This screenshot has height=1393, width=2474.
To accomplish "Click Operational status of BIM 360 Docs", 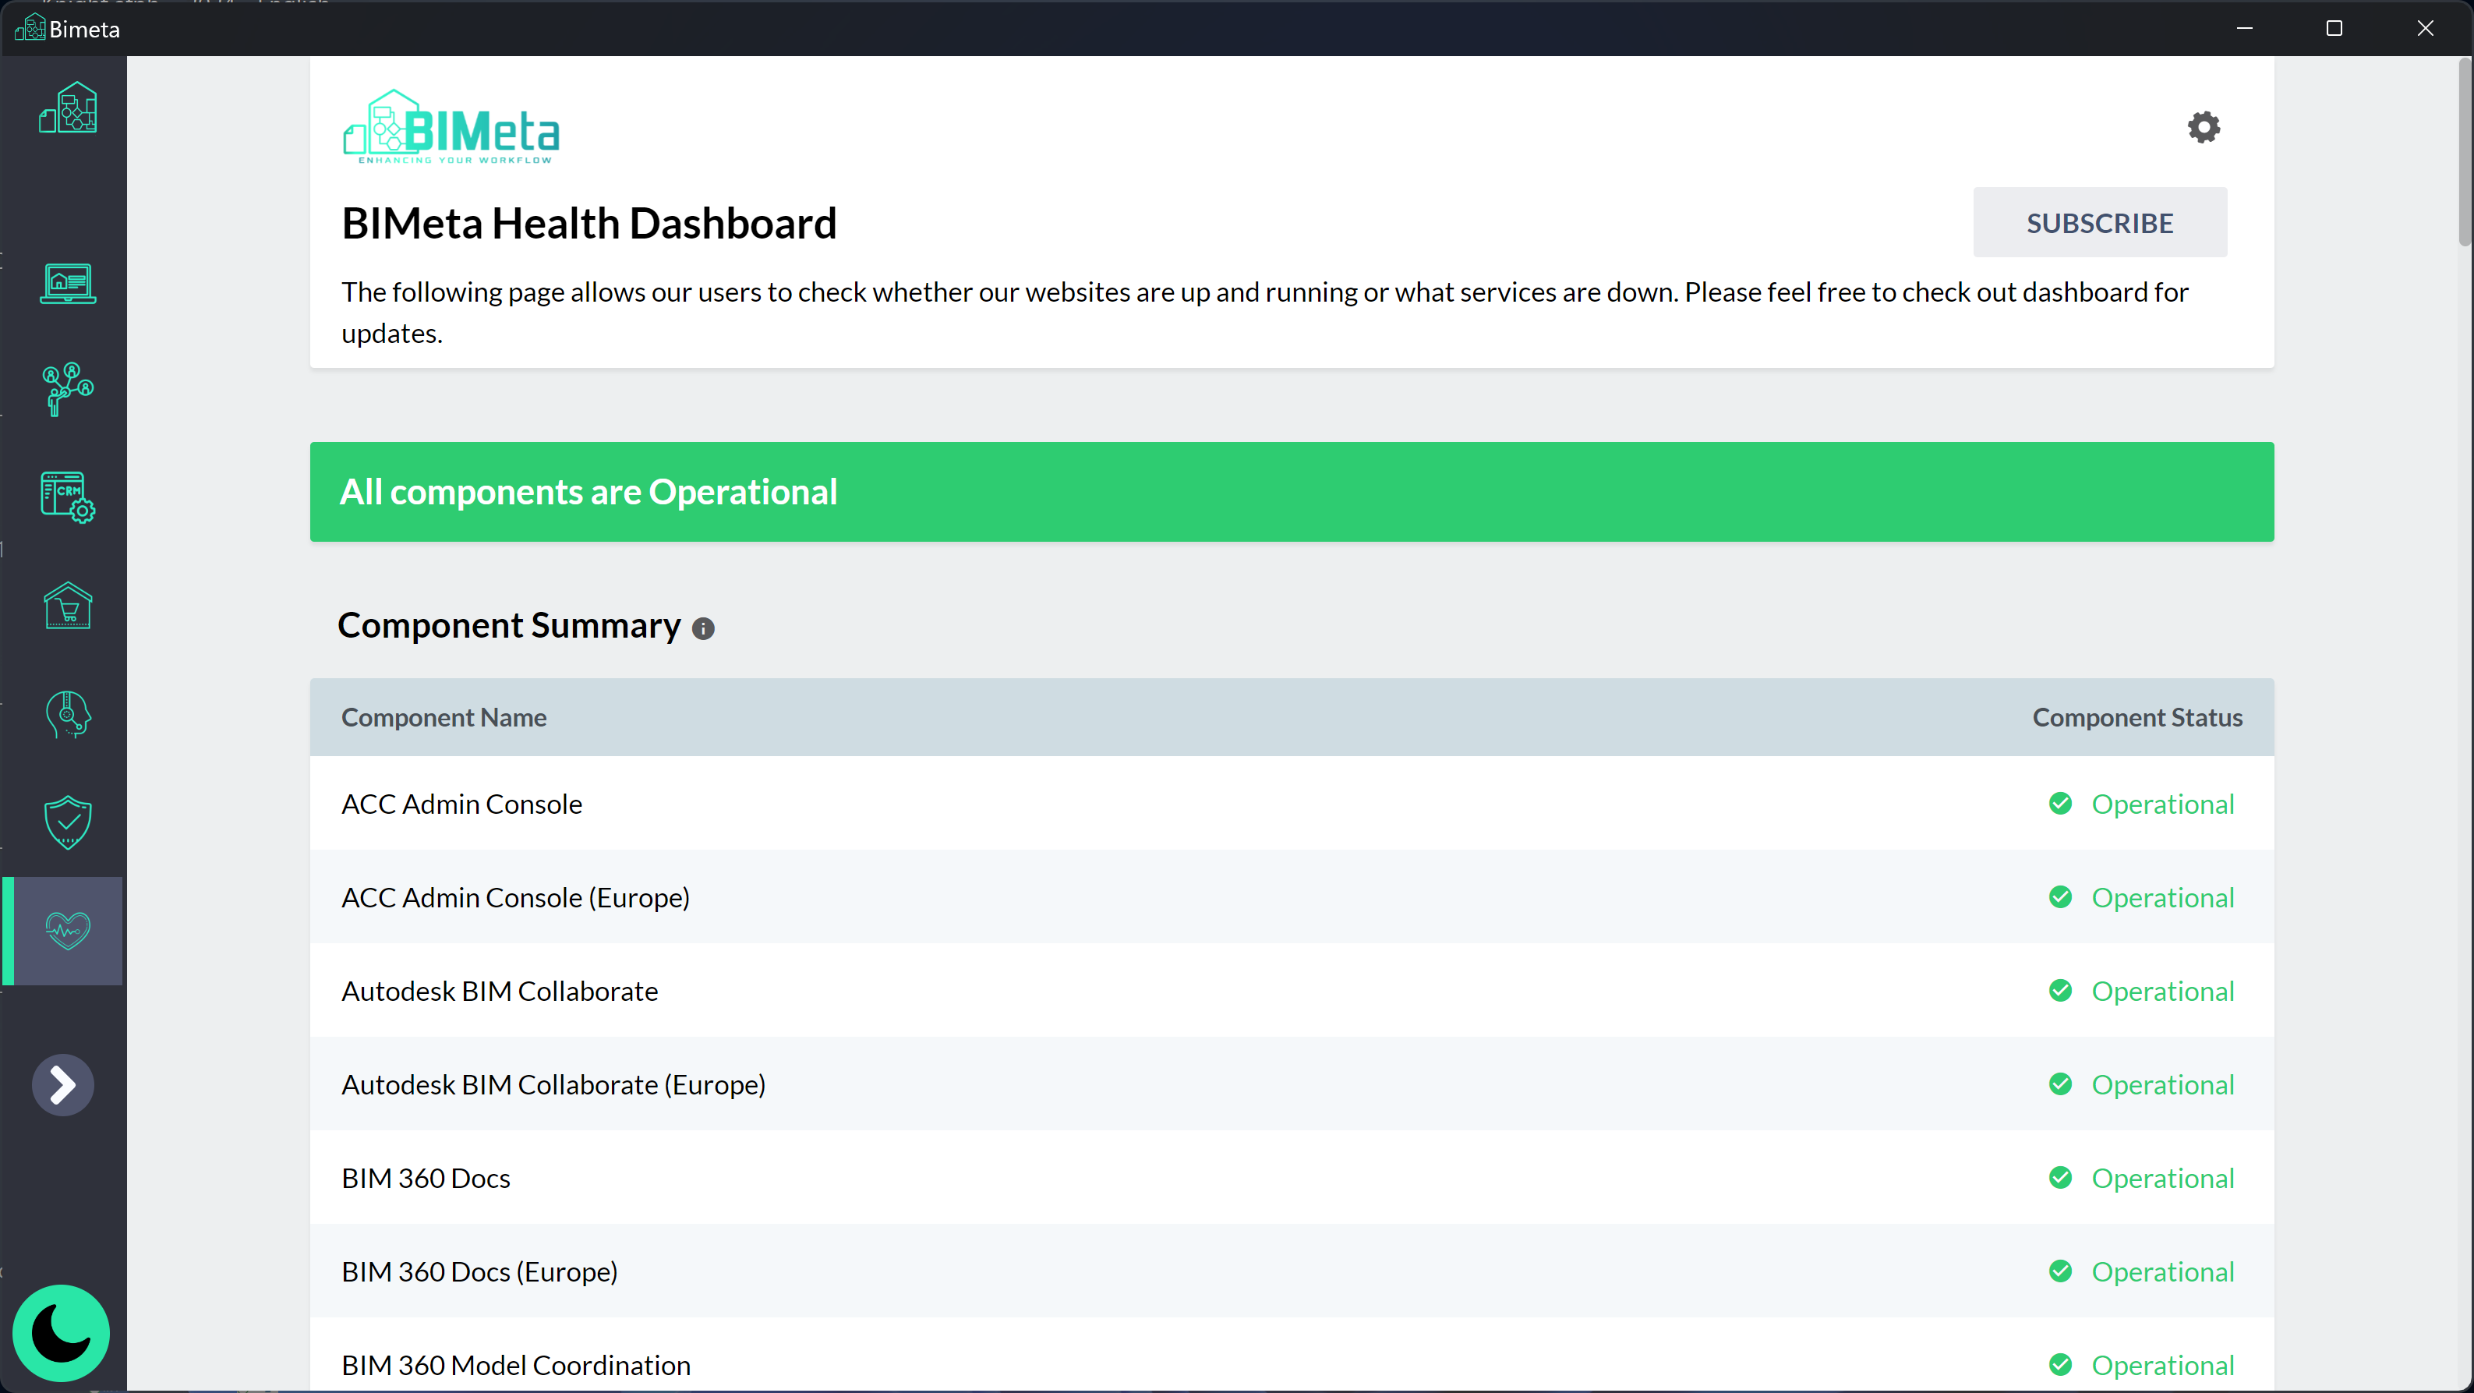I will coord(2163,1178).
